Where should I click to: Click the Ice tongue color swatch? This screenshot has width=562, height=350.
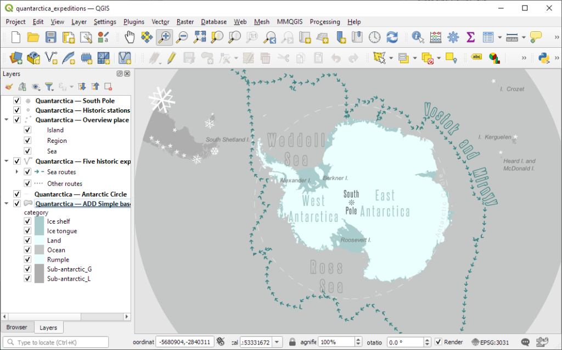click(x=39, y=231)
